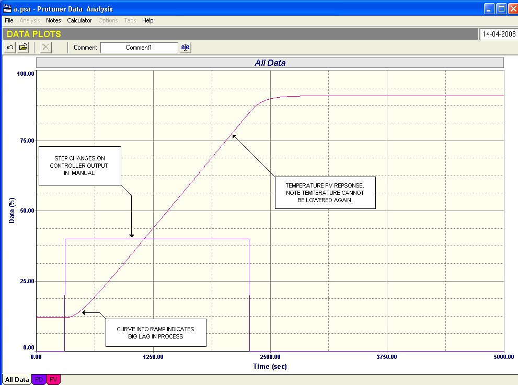This screenshot has height=385, width=518.
Task: Switch to the All Data tab
Action: 17,380
